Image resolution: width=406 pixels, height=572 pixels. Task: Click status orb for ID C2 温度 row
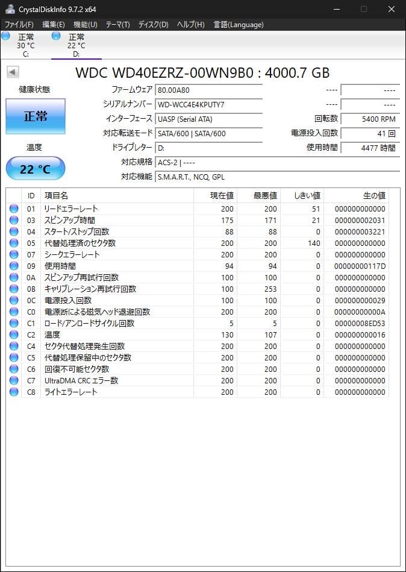coord(14,335)
